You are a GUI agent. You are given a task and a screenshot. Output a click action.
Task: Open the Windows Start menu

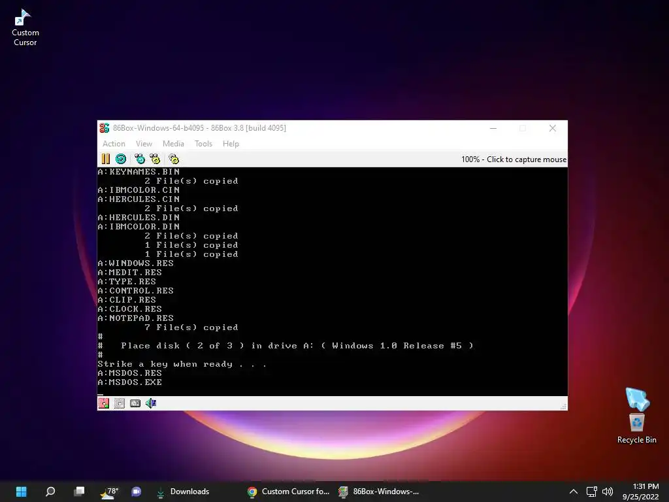22,492
